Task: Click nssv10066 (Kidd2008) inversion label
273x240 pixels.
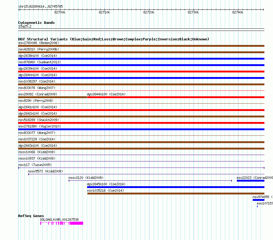Action: (37, 152)
